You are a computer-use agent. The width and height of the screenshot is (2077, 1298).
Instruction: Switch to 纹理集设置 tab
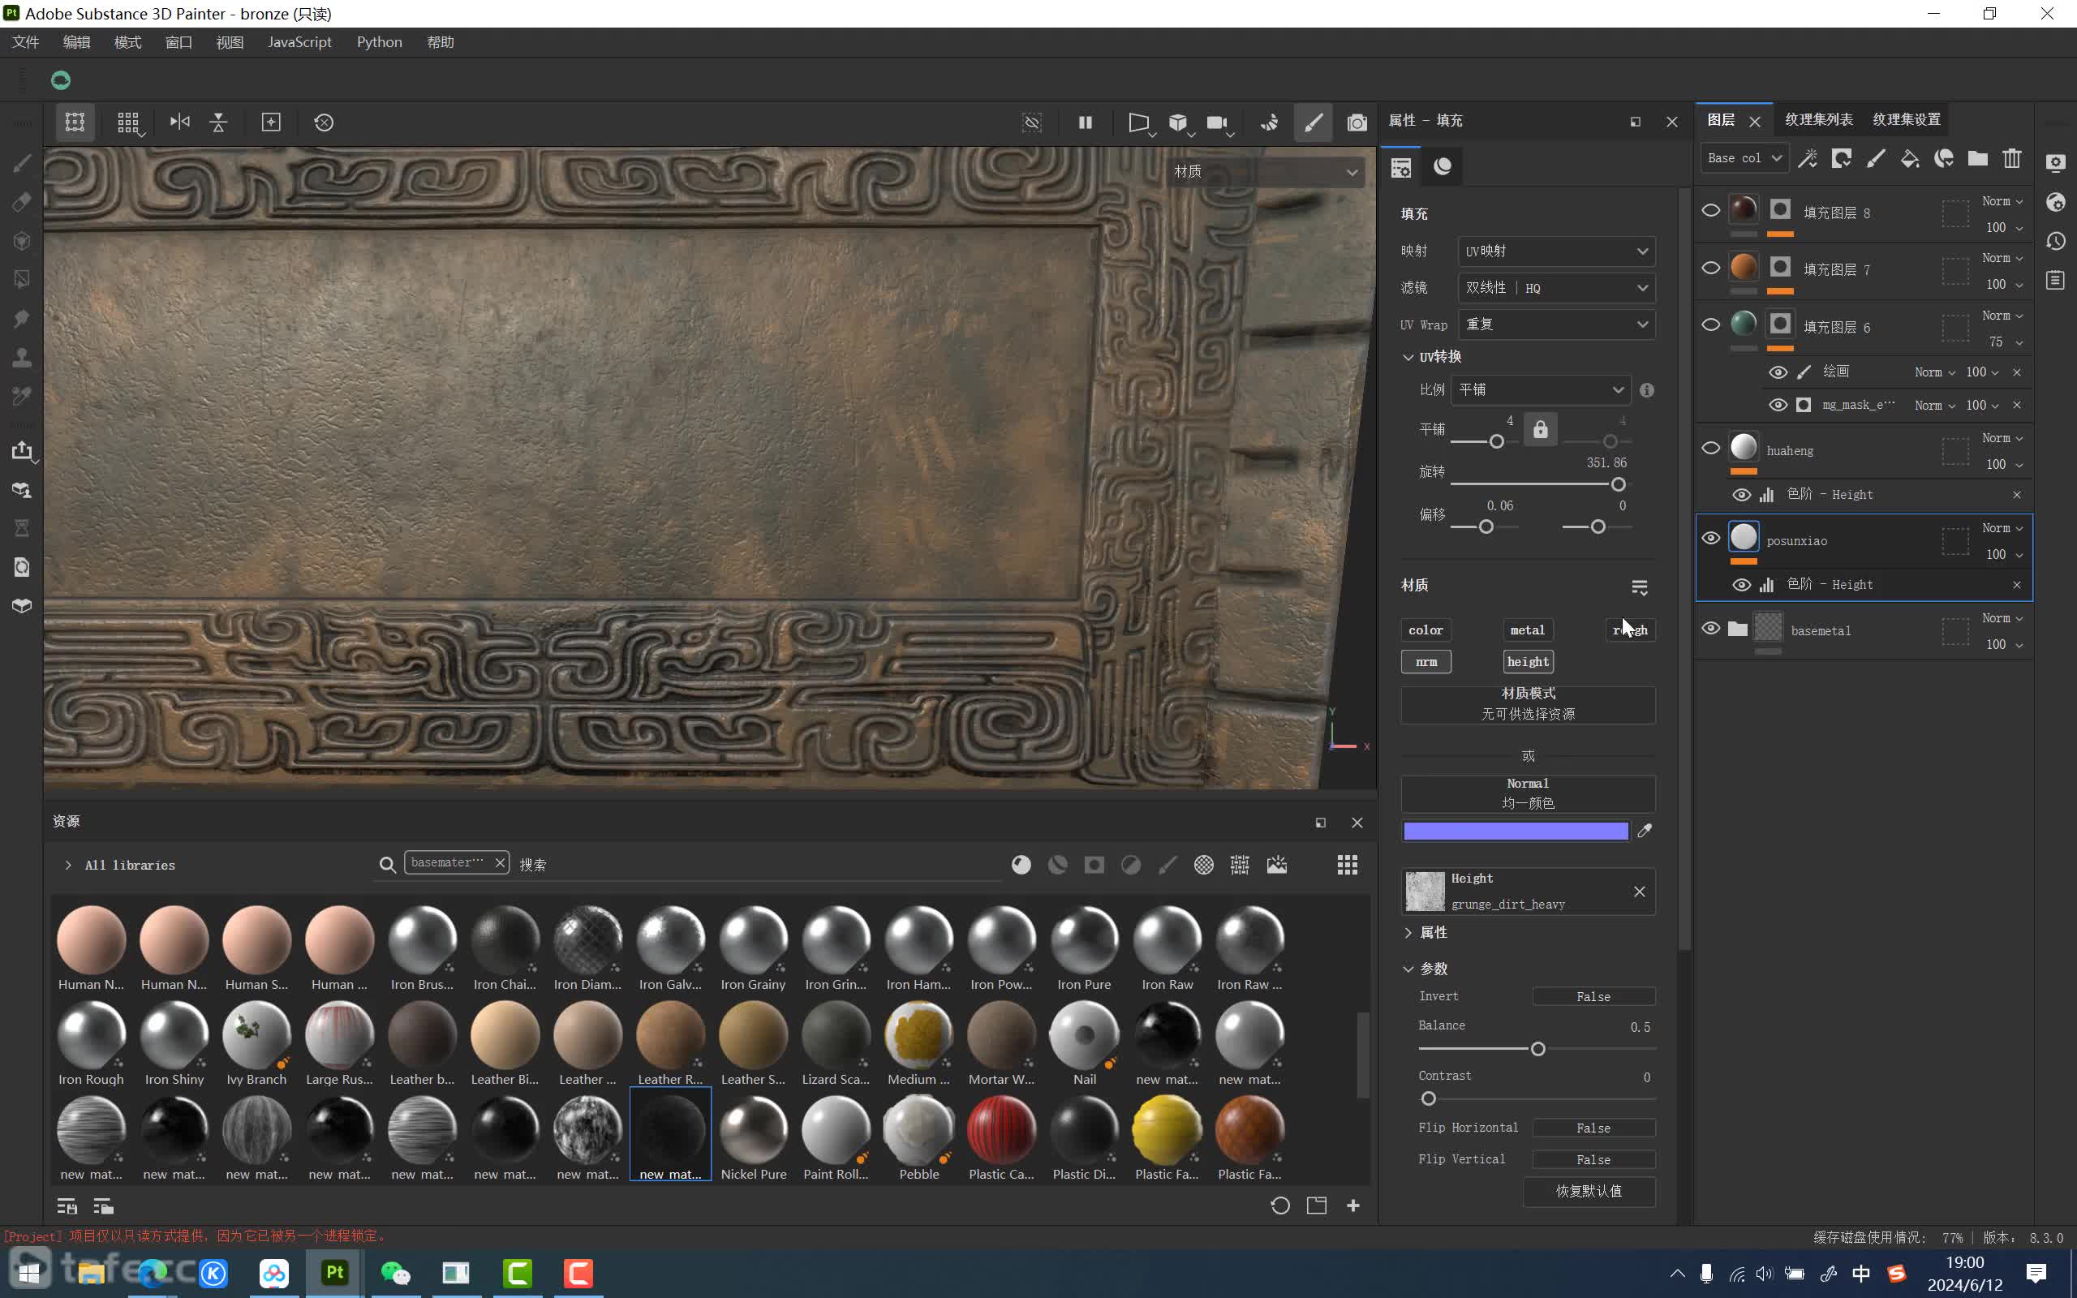click(x=1906, y=119)
